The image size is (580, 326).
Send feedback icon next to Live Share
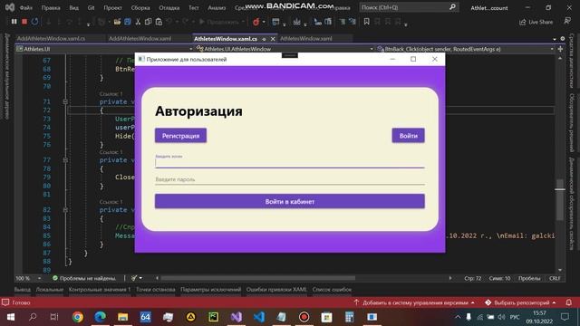[x=567, y=22]
